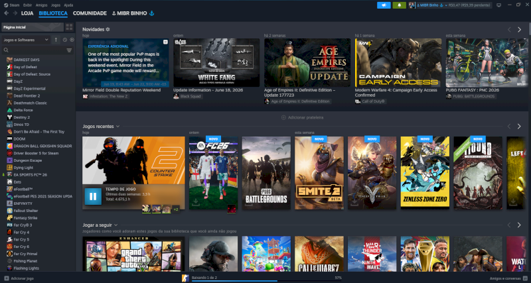531x283 pixels.
Task: Expand the Jogar a seguir dropdown
Action: pyautogui.click(x=115, y=225)
